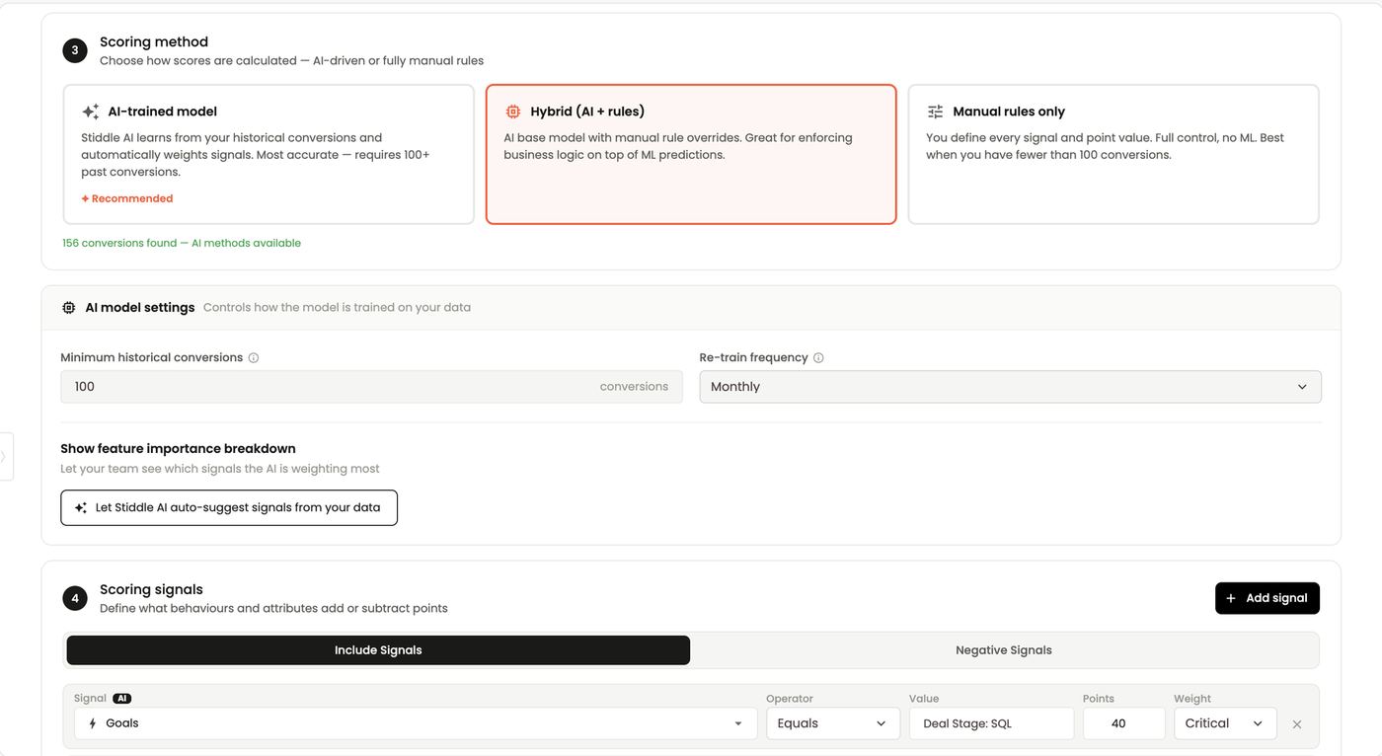
Task: Click info icon next to Re-train frequency
Action: coord(818,358)
